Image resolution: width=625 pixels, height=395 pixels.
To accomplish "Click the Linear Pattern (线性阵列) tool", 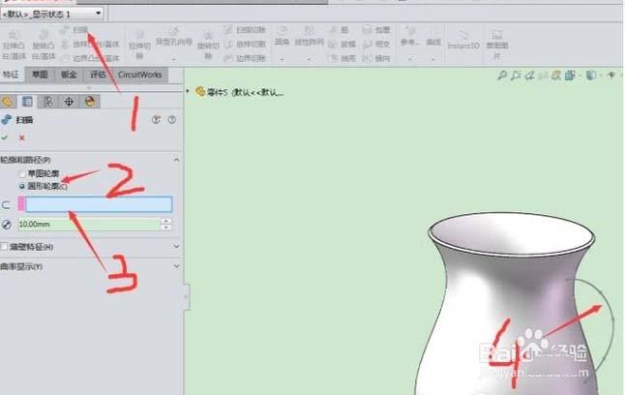I will (309, 36).
